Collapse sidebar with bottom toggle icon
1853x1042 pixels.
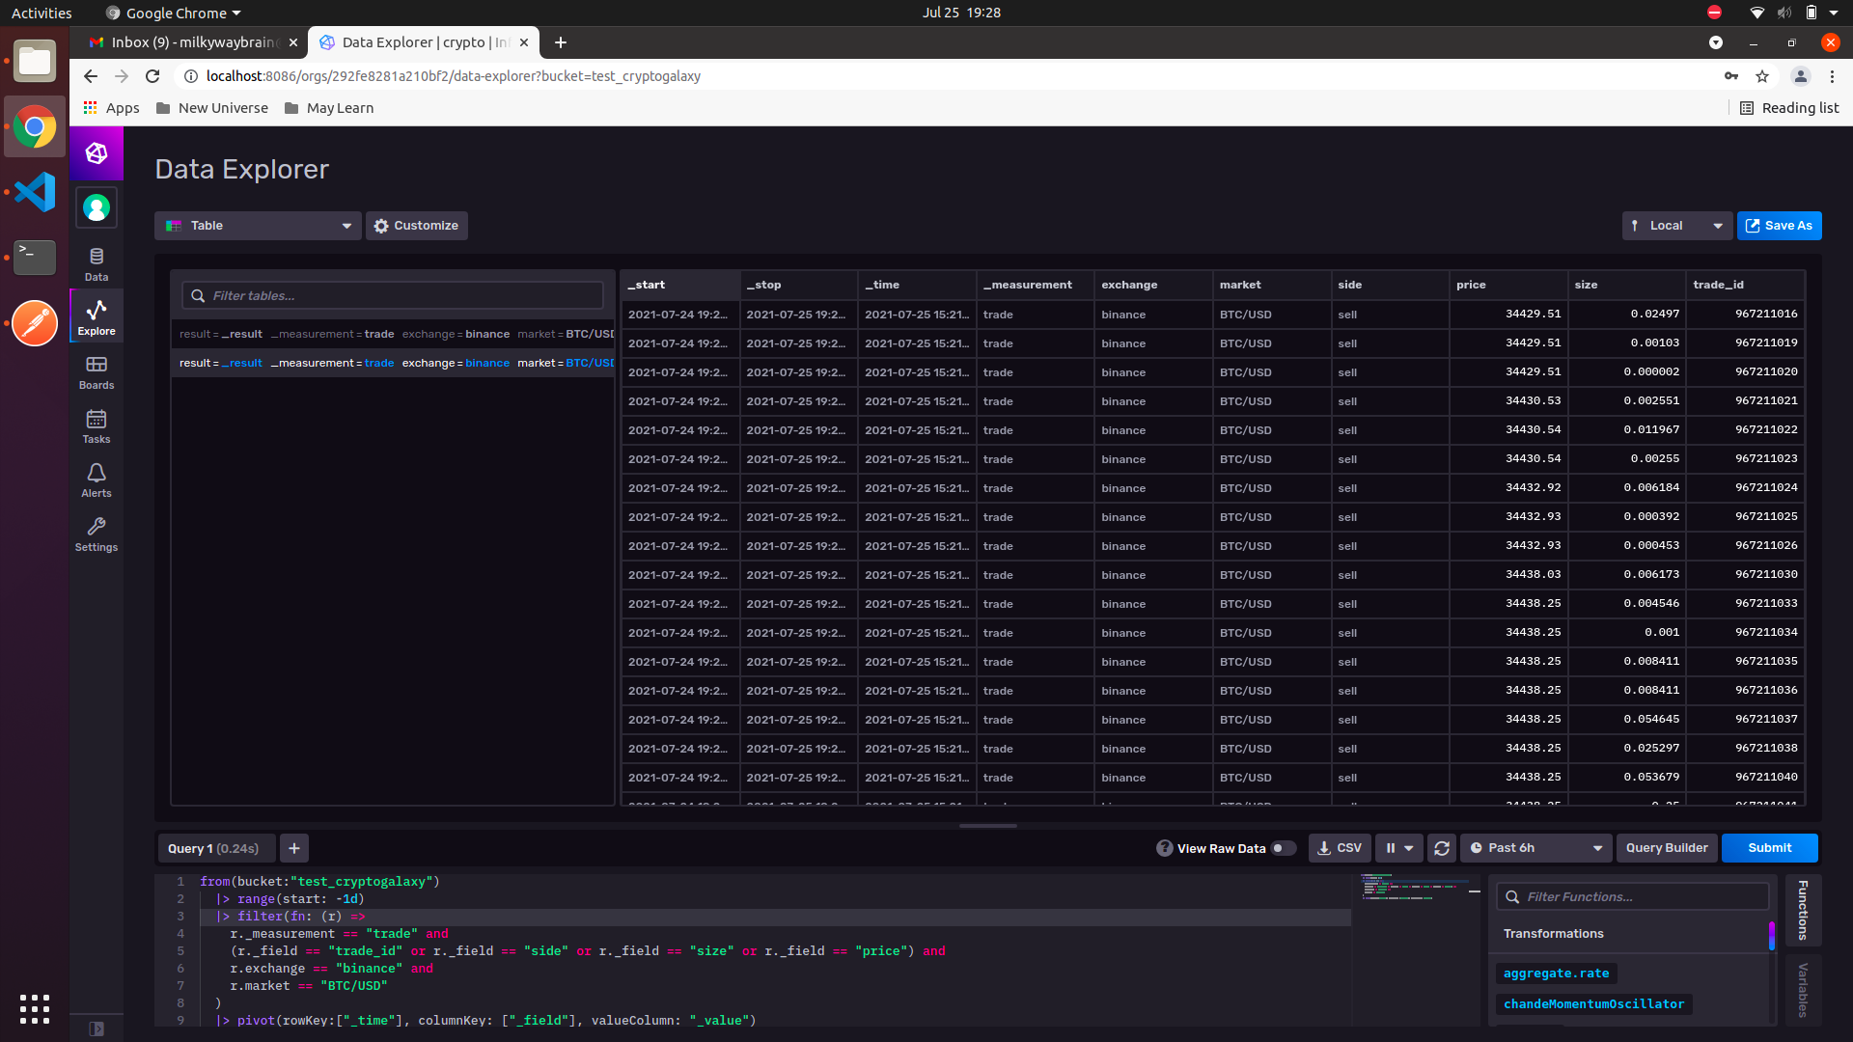[x=97, y=1028]
